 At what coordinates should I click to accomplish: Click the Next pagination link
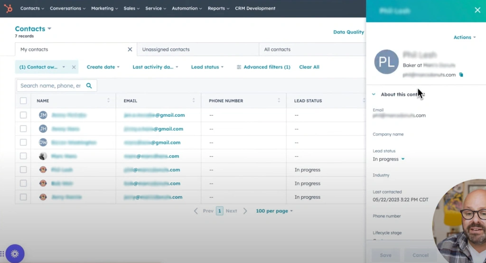[231, 211]
